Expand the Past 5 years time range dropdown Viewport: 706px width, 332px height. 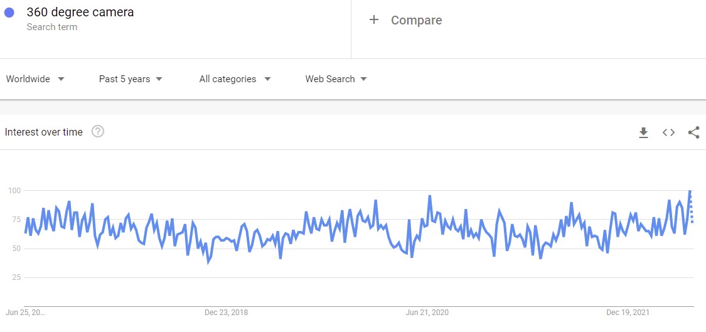tap(131, 79)
